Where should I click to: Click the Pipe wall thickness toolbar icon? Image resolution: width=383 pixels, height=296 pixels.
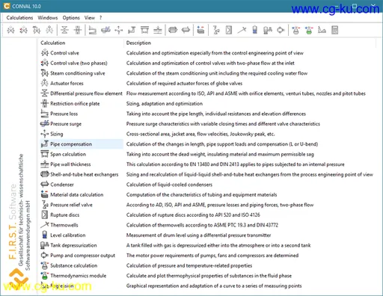tap(158, 30)
